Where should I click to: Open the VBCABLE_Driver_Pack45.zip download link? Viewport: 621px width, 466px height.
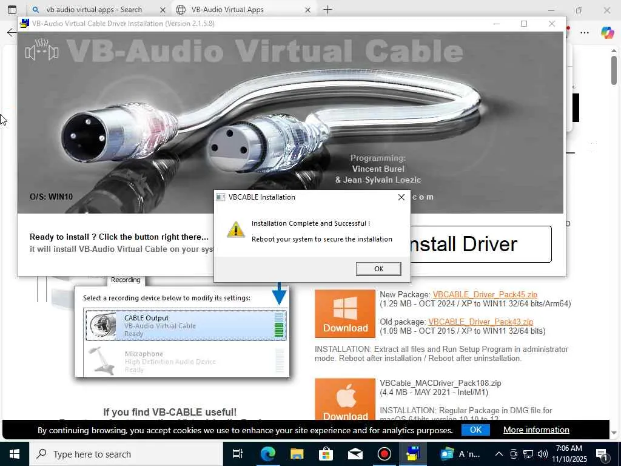coord(485,294)
